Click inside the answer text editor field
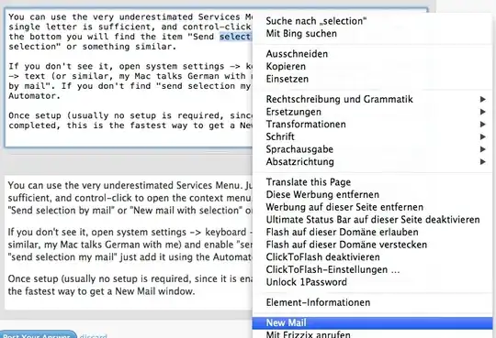Viewport: 496px width, 338px height. 128,78
